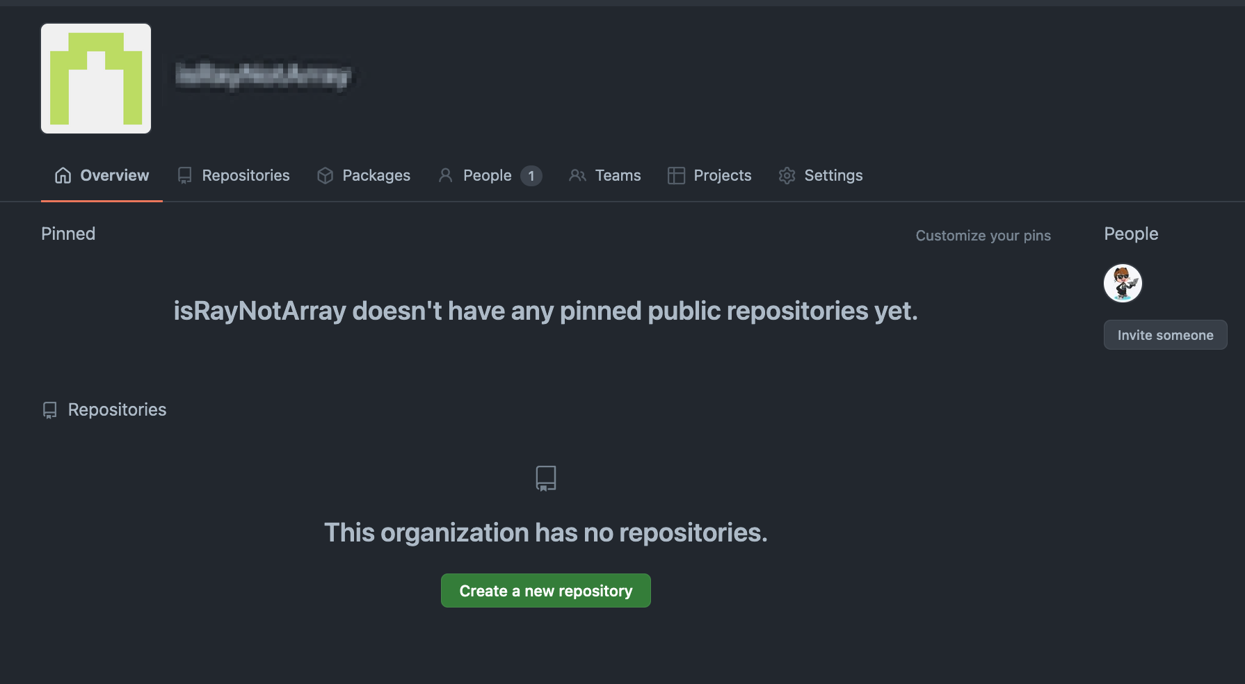
Task: Click the Customize your pins link
Action: point(983,236)
